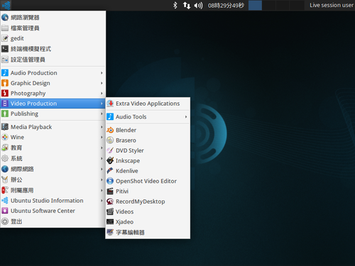Open Ubuntu Software Center

pyautogui.click(x=53, y=211)
